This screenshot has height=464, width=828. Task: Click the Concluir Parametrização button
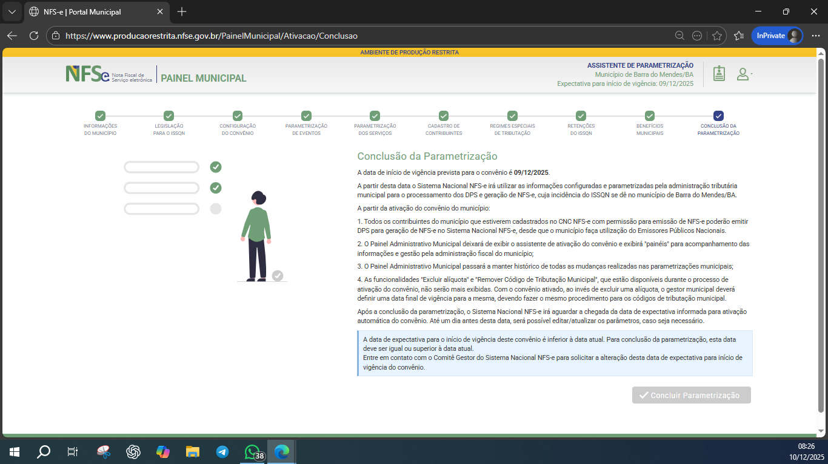click(691, 395)
